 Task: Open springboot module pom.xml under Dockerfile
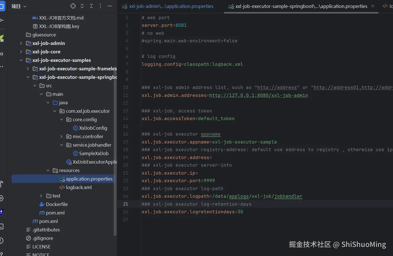[x=55, y=213]
